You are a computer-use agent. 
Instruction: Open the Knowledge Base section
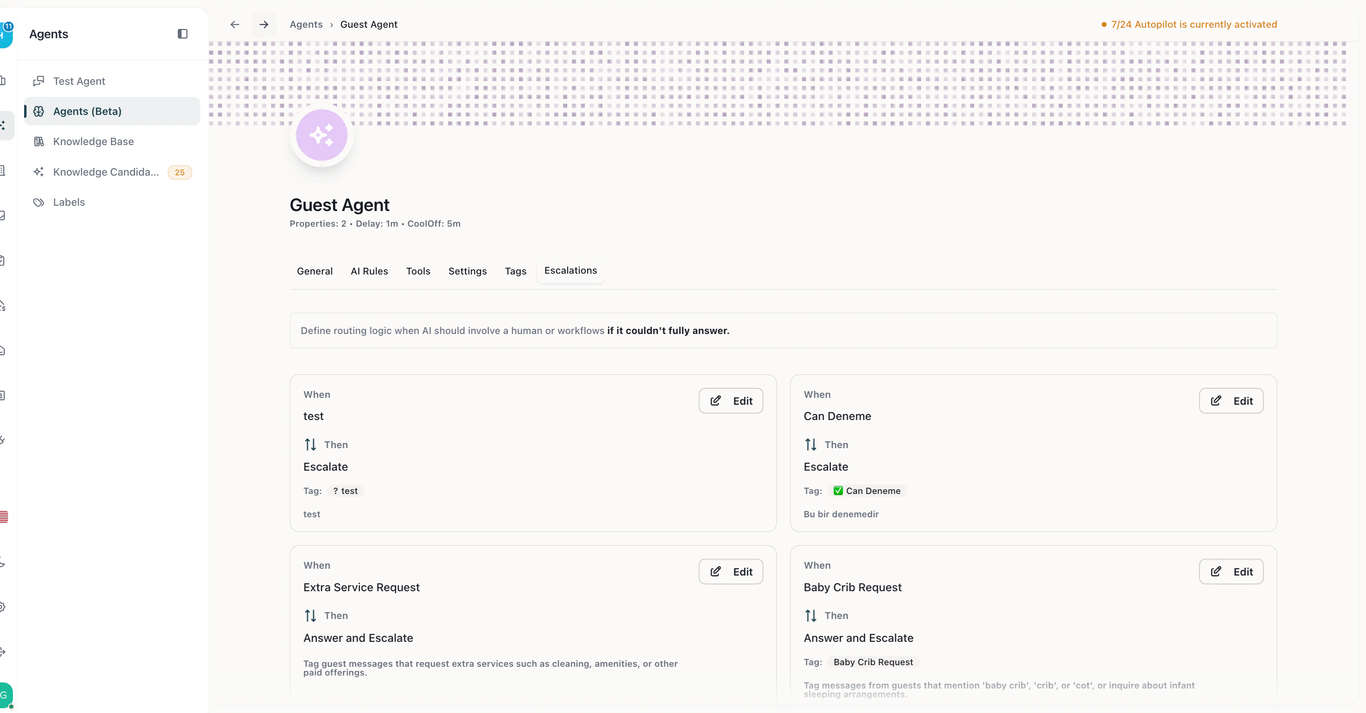(93, 141)
